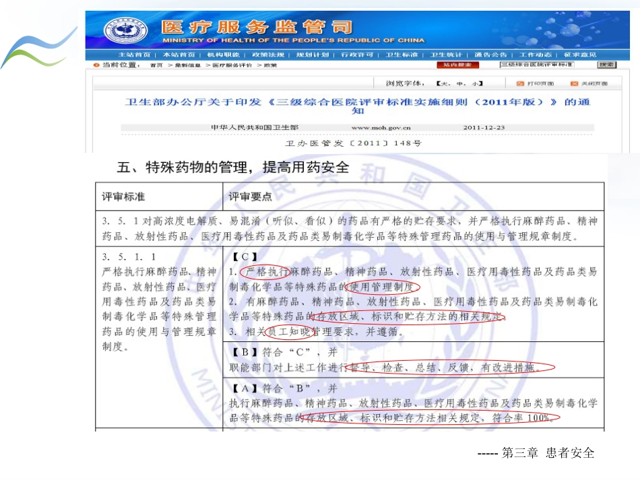Click the blue notice title 卫生部办公厅关于印发

point(358,106)
